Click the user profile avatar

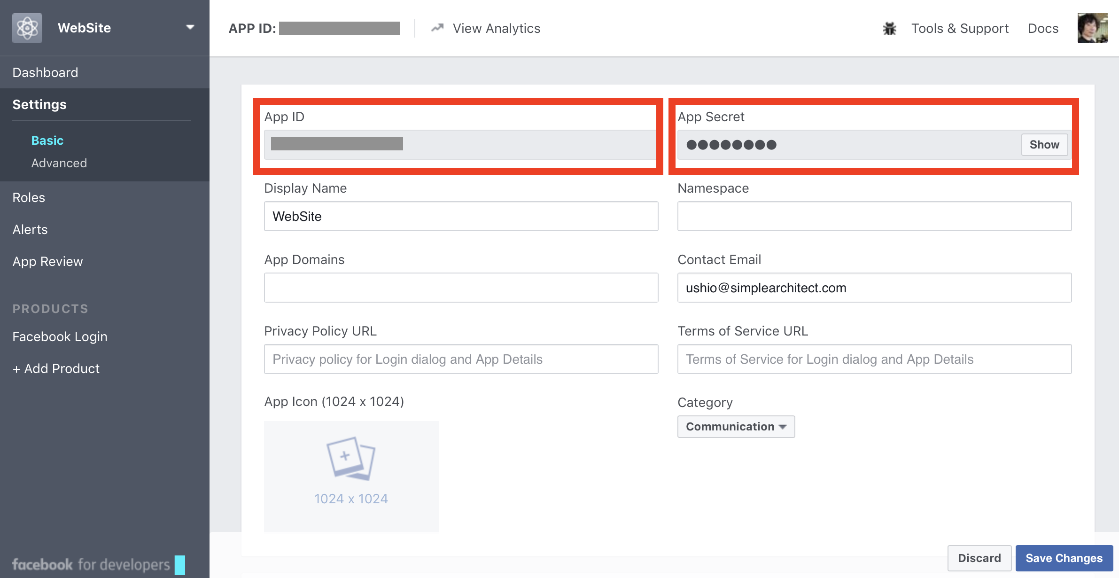coord(1092,28)
